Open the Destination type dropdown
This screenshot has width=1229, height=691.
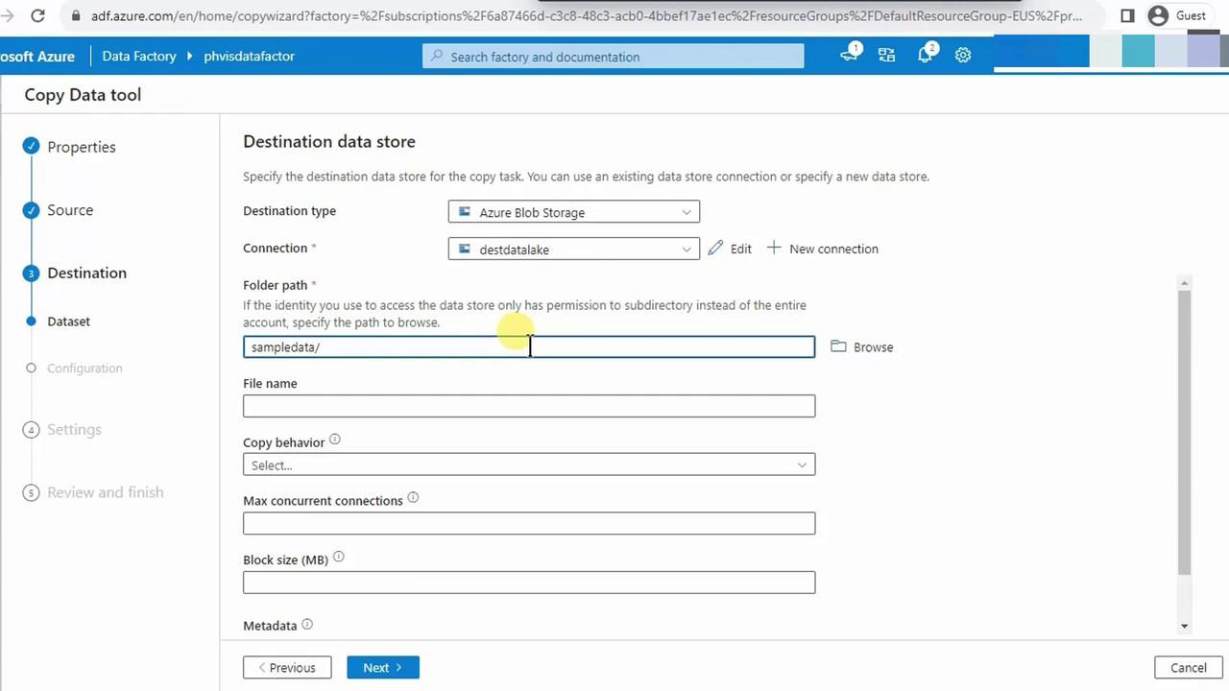(x=574, y=212)
